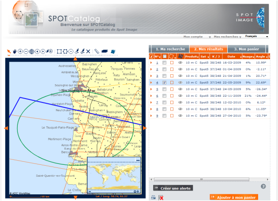Show quicklook eye for result 9
This screenshot has height=201, width=278.
(x=180, y=116)
